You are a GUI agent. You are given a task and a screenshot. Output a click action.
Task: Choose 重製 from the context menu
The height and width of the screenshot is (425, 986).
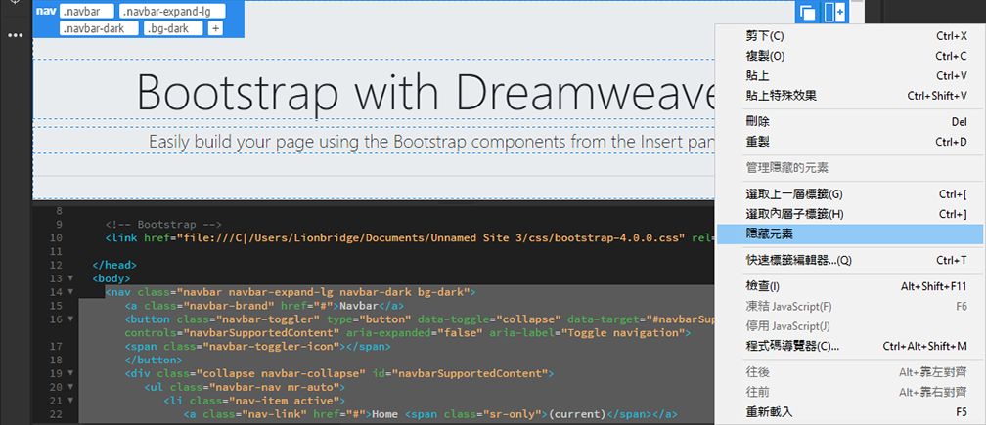tap(849, 142)
